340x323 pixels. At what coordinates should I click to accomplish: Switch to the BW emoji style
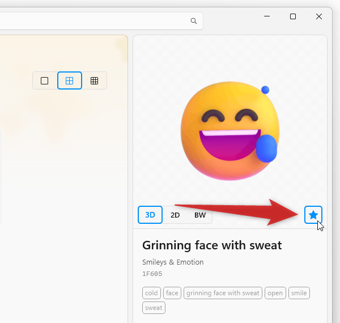click(200, 215)
